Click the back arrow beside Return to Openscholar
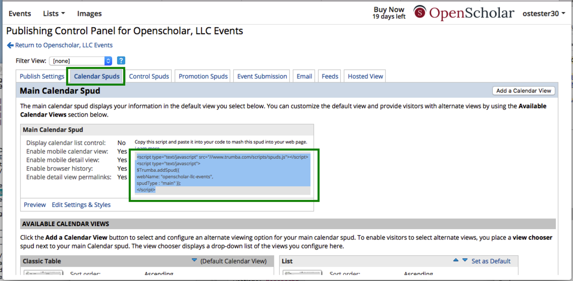This screenshot has width=573, height=281. [x=10, y=45]
